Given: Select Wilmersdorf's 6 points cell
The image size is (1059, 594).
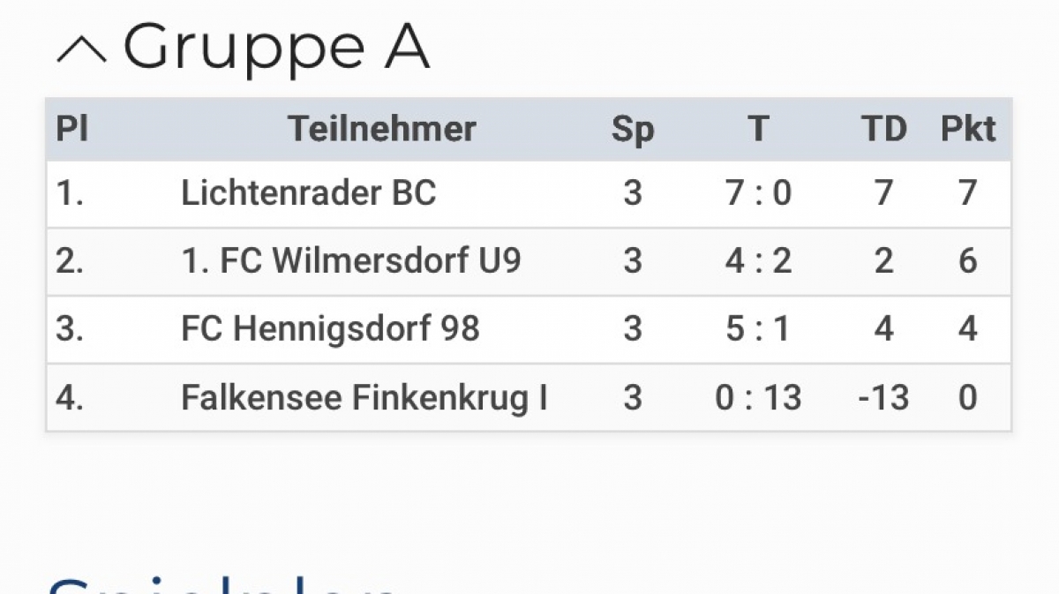Looking at the screenshot, I should pos(968,261).
